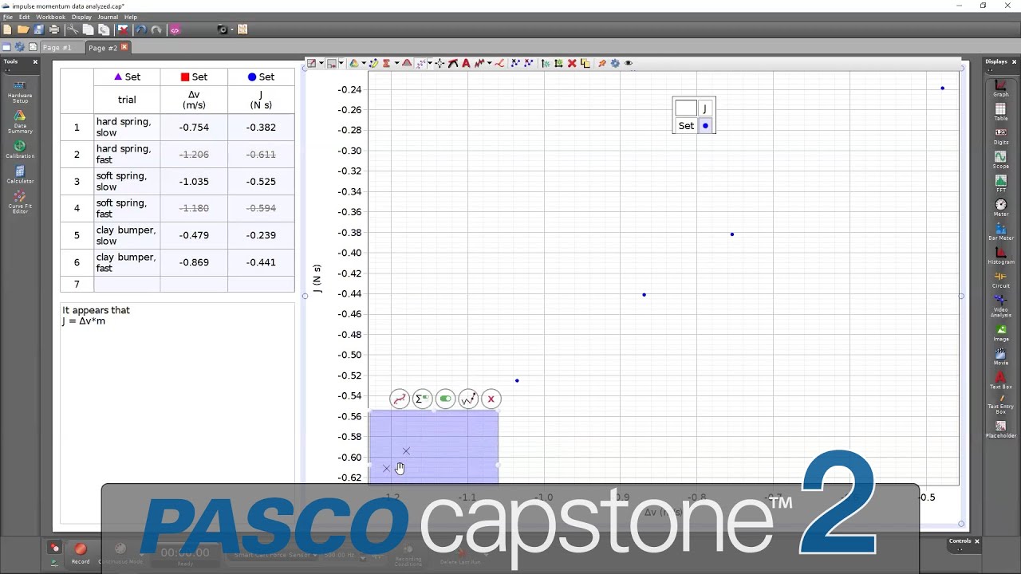Open the Data Summary panel
The height and width of the screenshot is (574, 1021).
pos(20,121)
